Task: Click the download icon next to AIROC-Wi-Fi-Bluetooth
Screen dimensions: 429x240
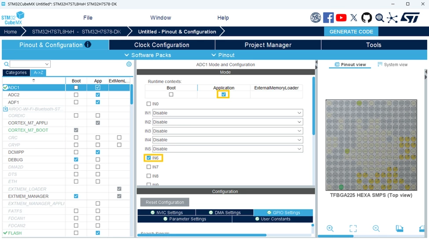Action: (x=5, y=109)
